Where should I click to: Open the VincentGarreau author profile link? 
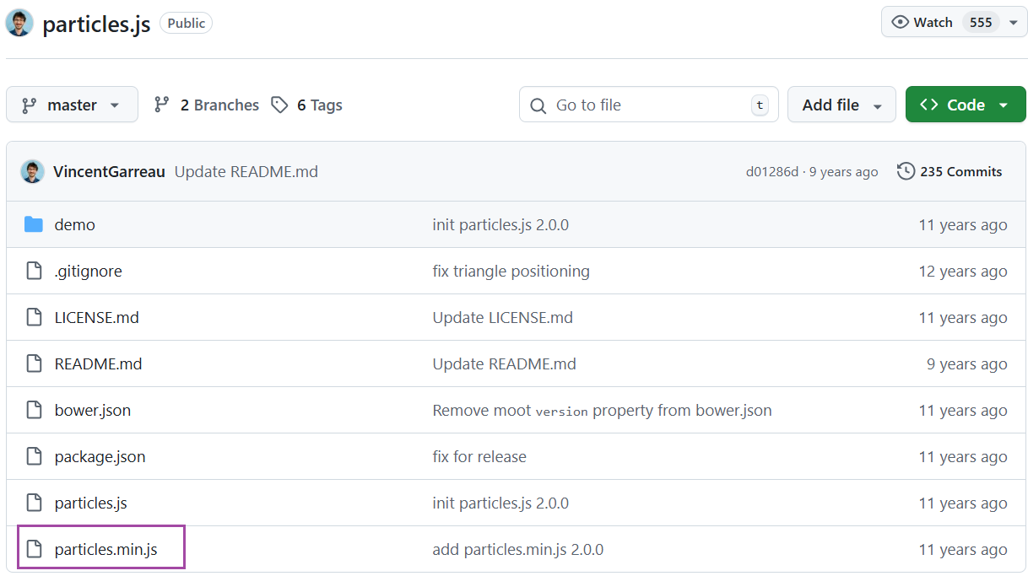(109, 171)
